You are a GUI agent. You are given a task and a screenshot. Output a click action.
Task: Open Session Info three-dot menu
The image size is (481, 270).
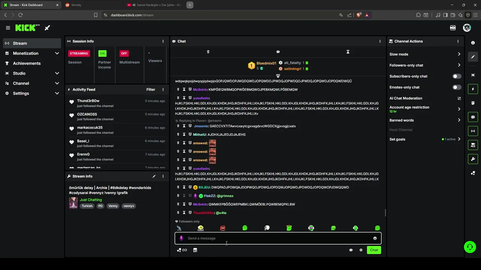point(163,41)
